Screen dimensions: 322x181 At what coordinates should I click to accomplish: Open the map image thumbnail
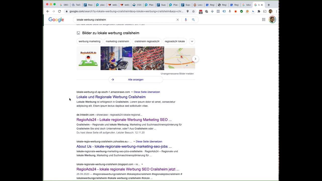180,58
